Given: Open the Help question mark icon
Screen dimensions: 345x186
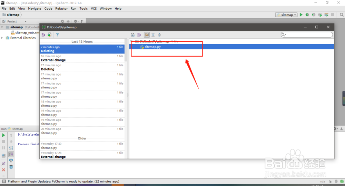Looking at the screenshot, I should point(57,35).
